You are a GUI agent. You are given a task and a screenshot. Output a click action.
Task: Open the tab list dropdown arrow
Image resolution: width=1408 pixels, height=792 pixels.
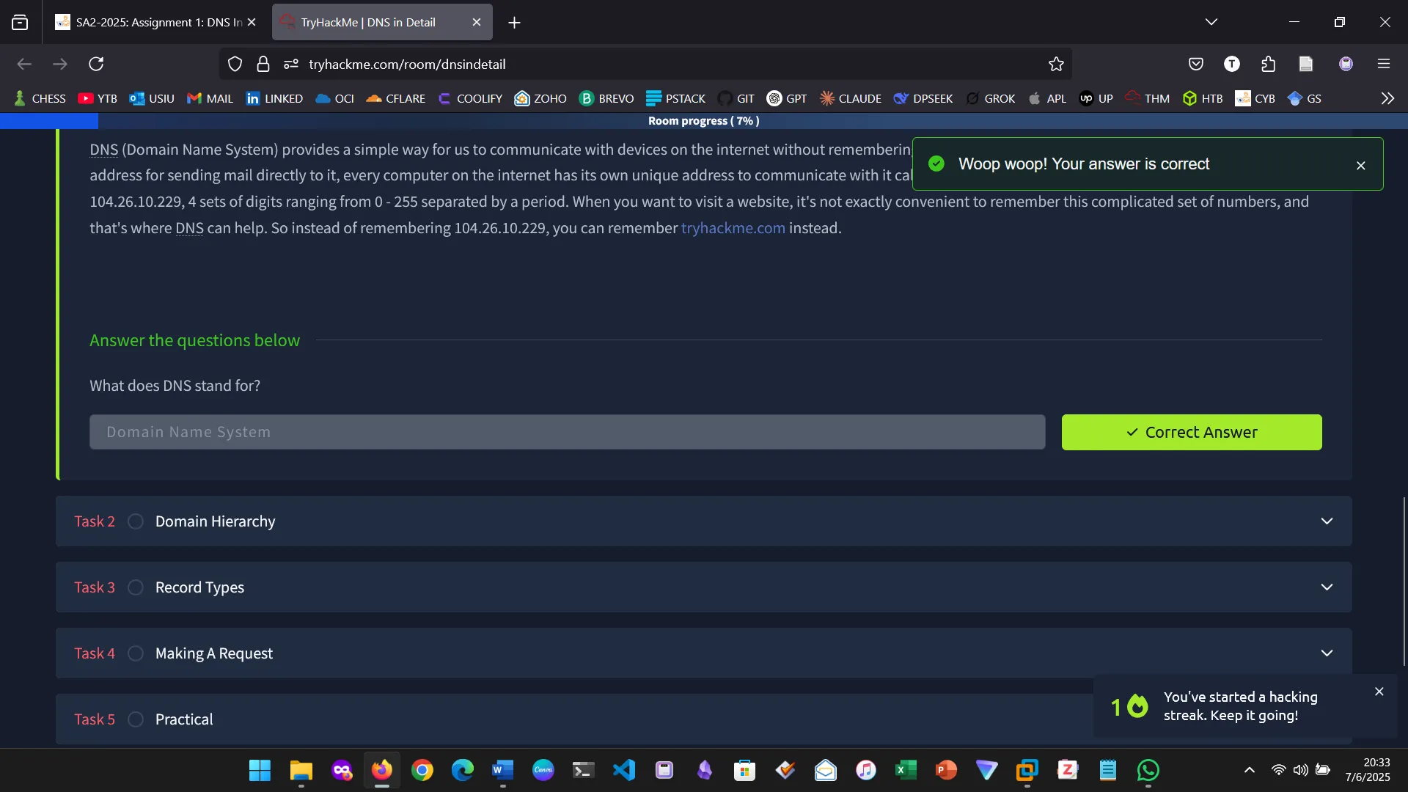(1211, 21)
